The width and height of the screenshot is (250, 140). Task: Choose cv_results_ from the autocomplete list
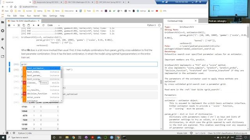(x=42, y=90)
